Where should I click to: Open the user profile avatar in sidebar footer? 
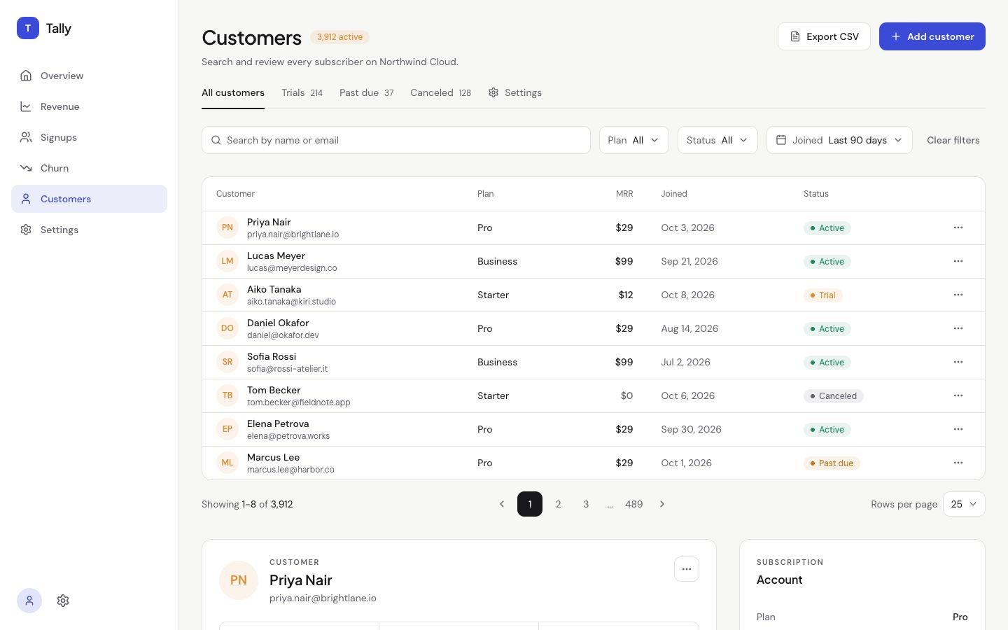[x=29, y=601]
